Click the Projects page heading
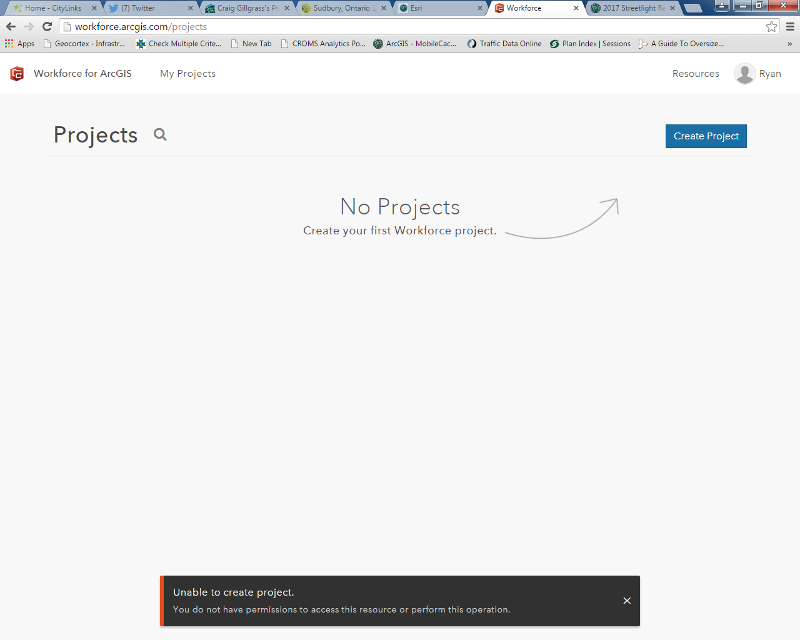Image resolution: width=800 pixels, height=640 pixels. pyautogui.click(x=96, y=135)
